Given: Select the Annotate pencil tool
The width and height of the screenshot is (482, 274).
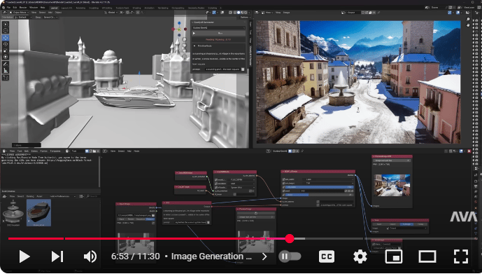Looking at the screenshot, I should (x=6, y=64).
